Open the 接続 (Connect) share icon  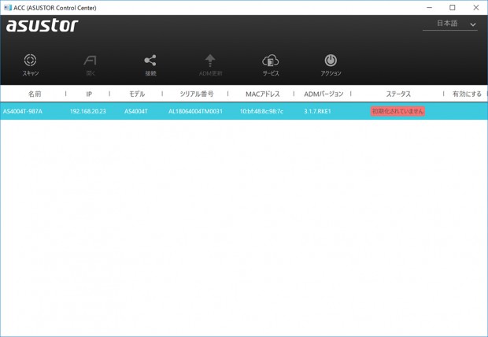pyautogui.click(x=150, y=60)
